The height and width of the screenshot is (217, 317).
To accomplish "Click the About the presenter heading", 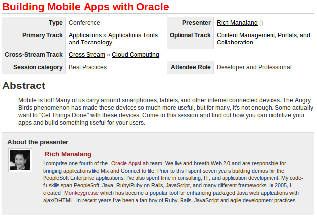I will pos(38,142).
